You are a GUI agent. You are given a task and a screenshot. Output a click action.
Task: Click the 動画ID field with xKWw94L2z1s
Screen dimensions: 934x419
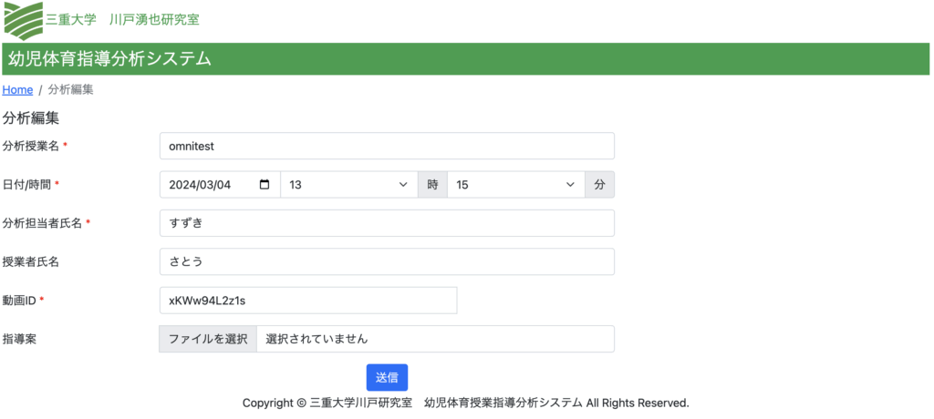pyautogui.click(x=307, y=301)
